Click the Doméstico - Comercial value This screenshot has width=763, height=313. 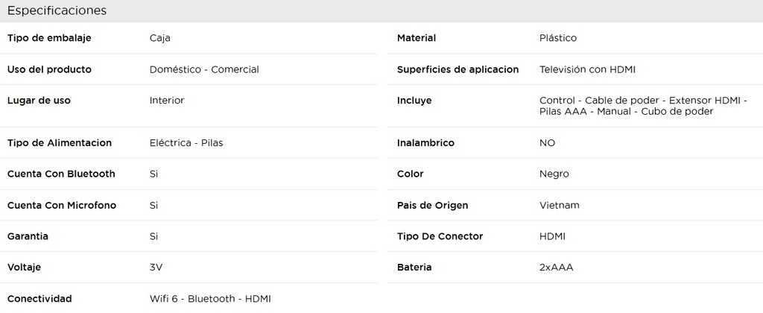tap(204, 69)
